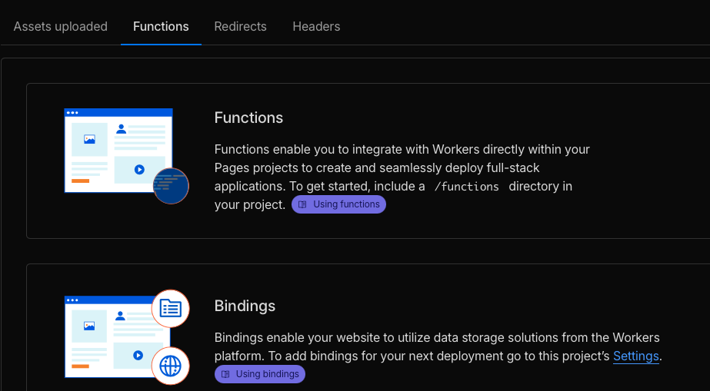710x391 pixels.
Task: Click the Bindings browser window illustration
Action: (117, 336)
